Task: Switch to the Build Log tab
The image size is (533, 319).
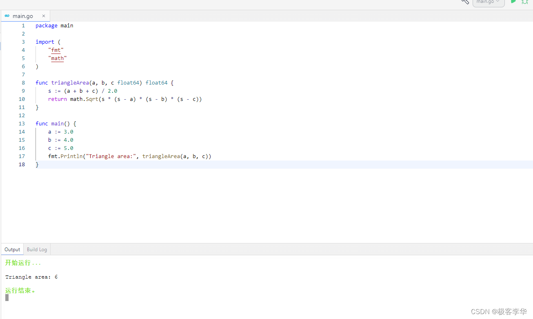Action: coord(37,249)
